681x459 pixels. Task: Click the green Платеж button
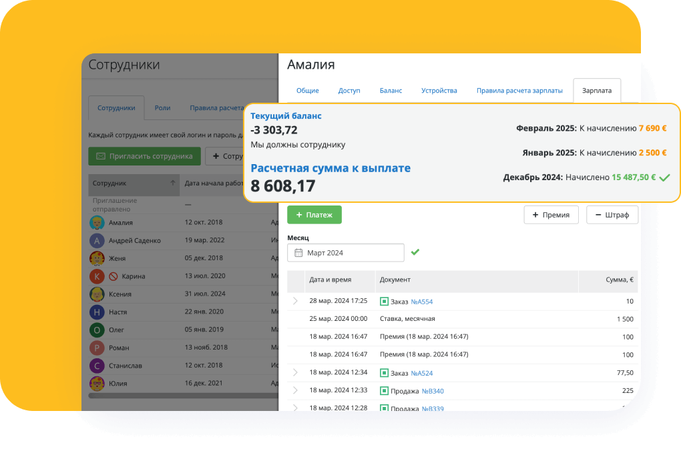314,215
